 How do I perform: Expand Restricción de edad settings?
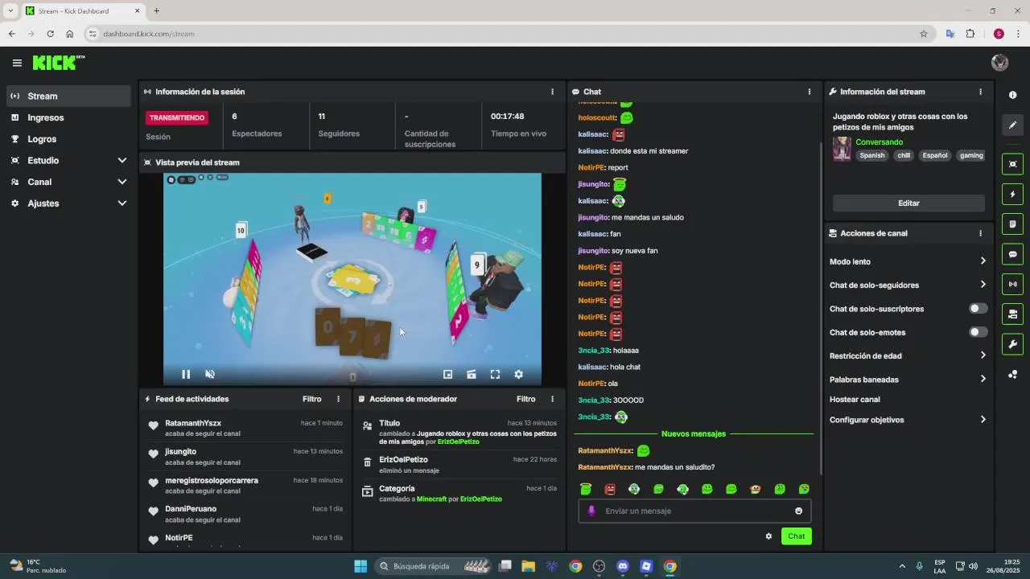[908, 355]
